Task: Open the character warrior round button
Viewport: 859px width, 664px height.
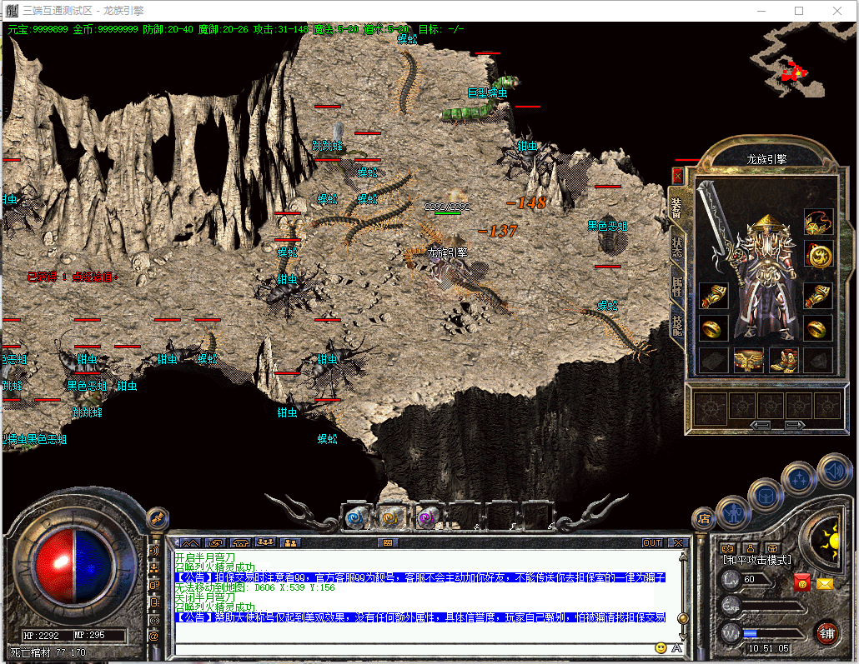Action: pyautogui.click(x=732, y=512)
